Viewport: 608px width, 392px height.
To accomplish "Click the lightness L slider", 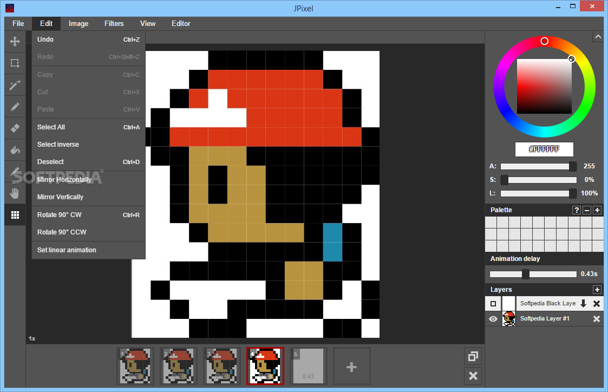I will [538, 193].
